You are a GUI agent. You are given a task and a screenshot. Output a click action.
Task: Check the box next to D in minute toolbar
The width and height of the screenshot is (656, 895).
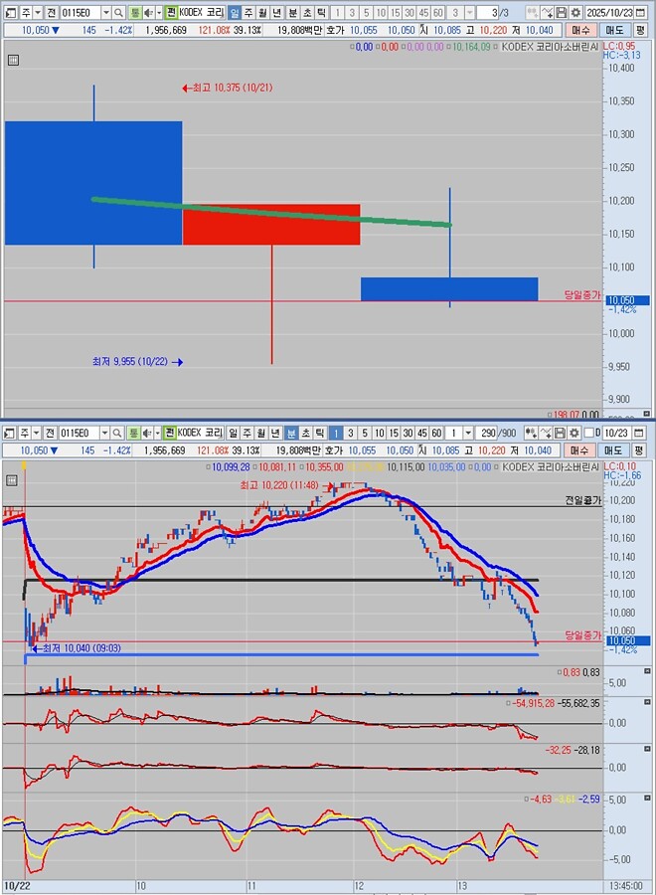[589, 433]
